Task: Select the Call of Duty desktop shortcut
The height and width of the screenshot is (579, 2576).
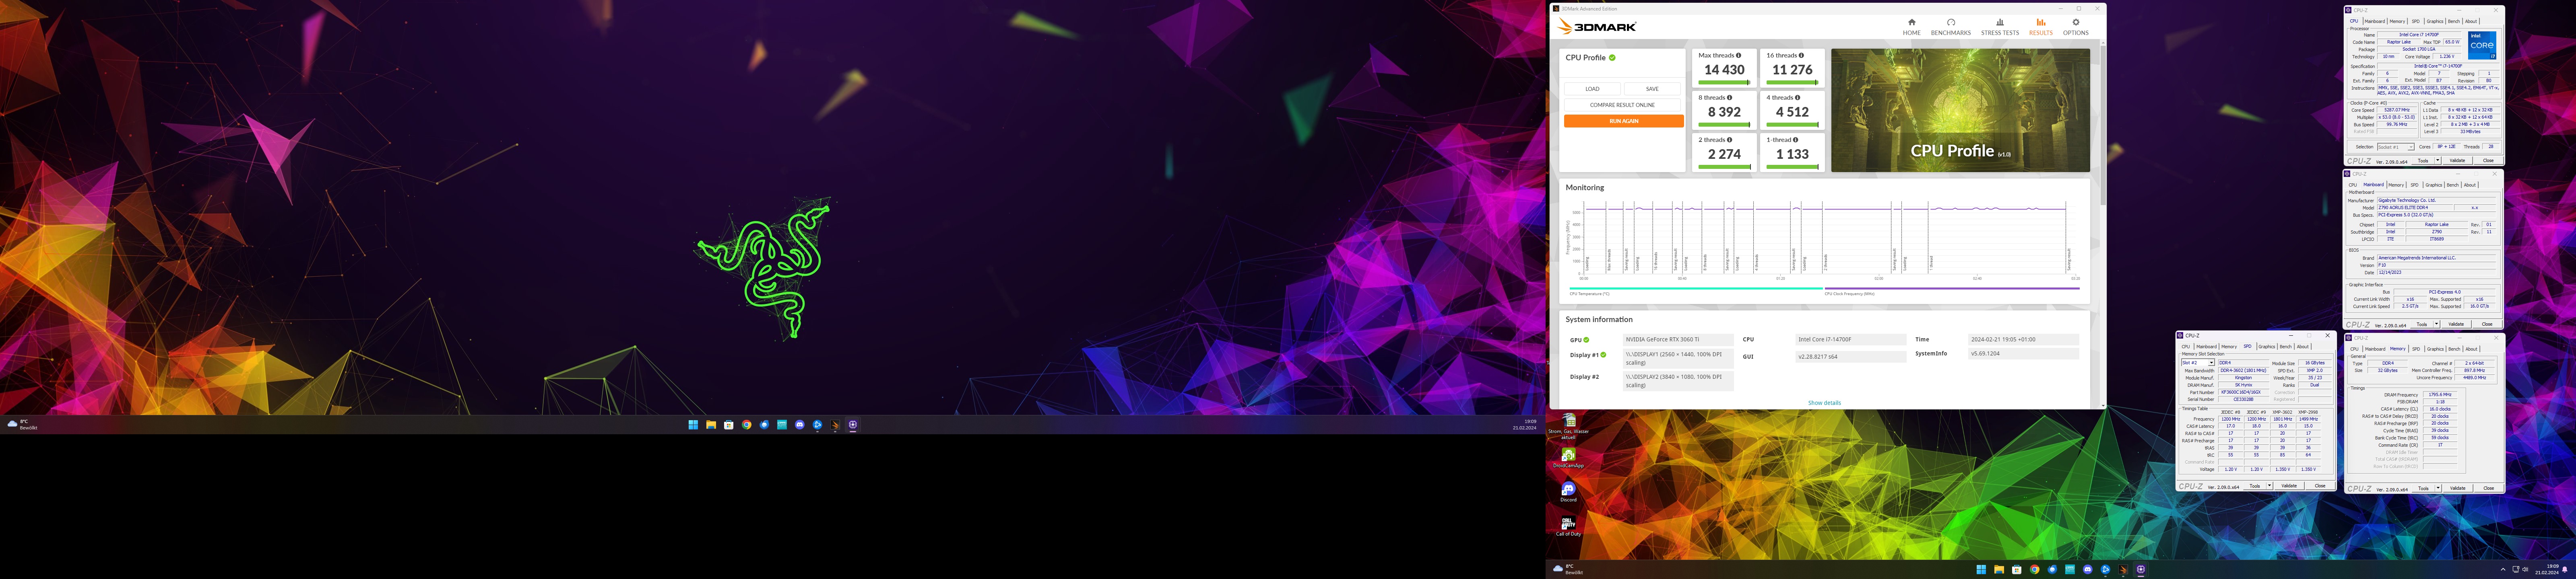Action: (x=1568, y=525)
